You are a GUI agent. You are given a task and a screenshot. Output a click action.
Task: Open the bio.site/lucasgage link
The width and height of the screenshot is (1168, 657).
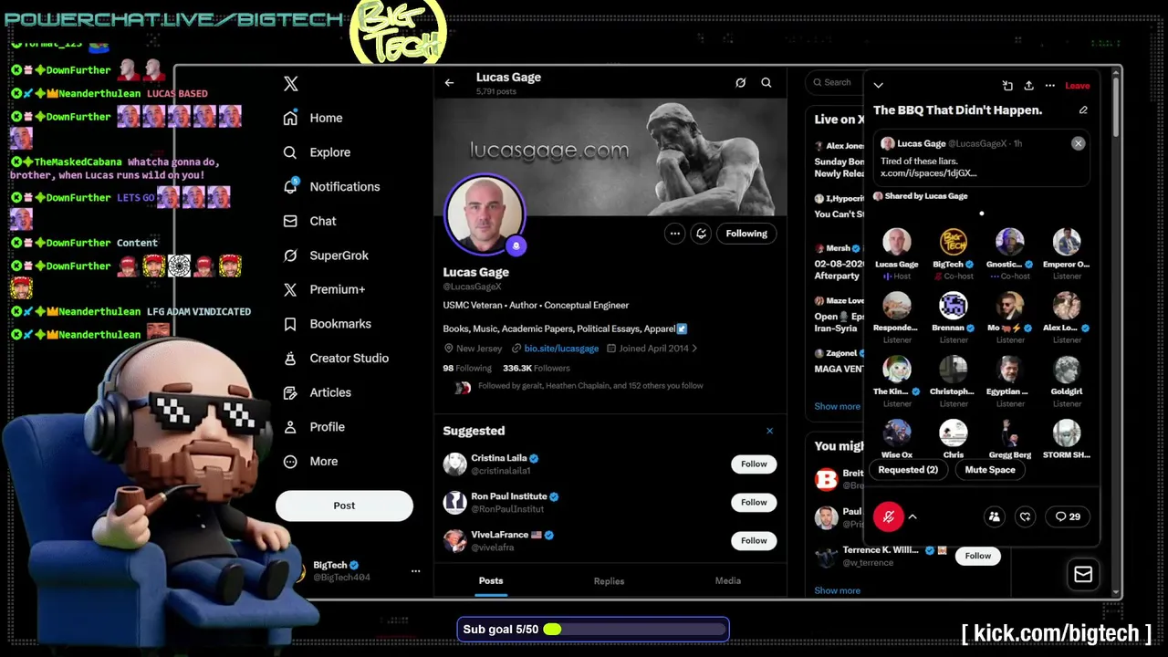[x=561, y=349]
